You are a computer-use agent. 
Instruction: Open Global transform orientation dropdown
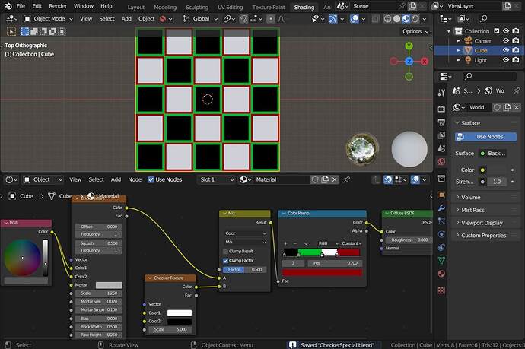(x=200, y=19)
